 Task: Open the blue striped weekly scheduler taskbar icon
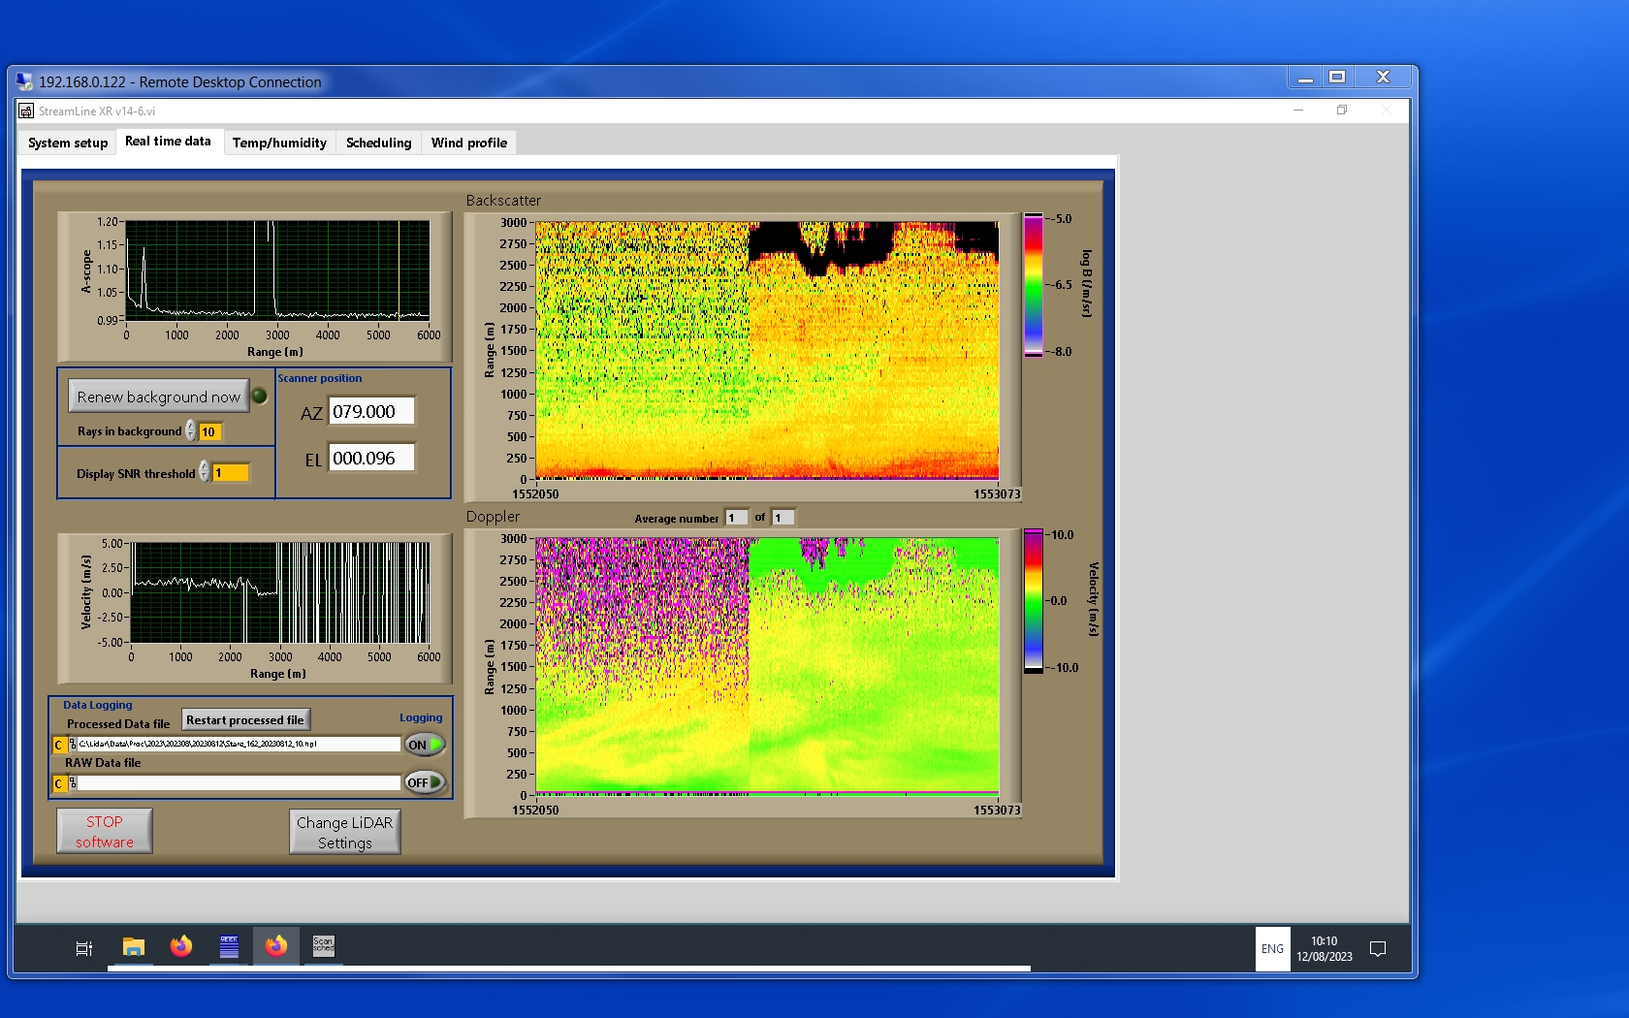pyautogui.click(x=229, y=946)
